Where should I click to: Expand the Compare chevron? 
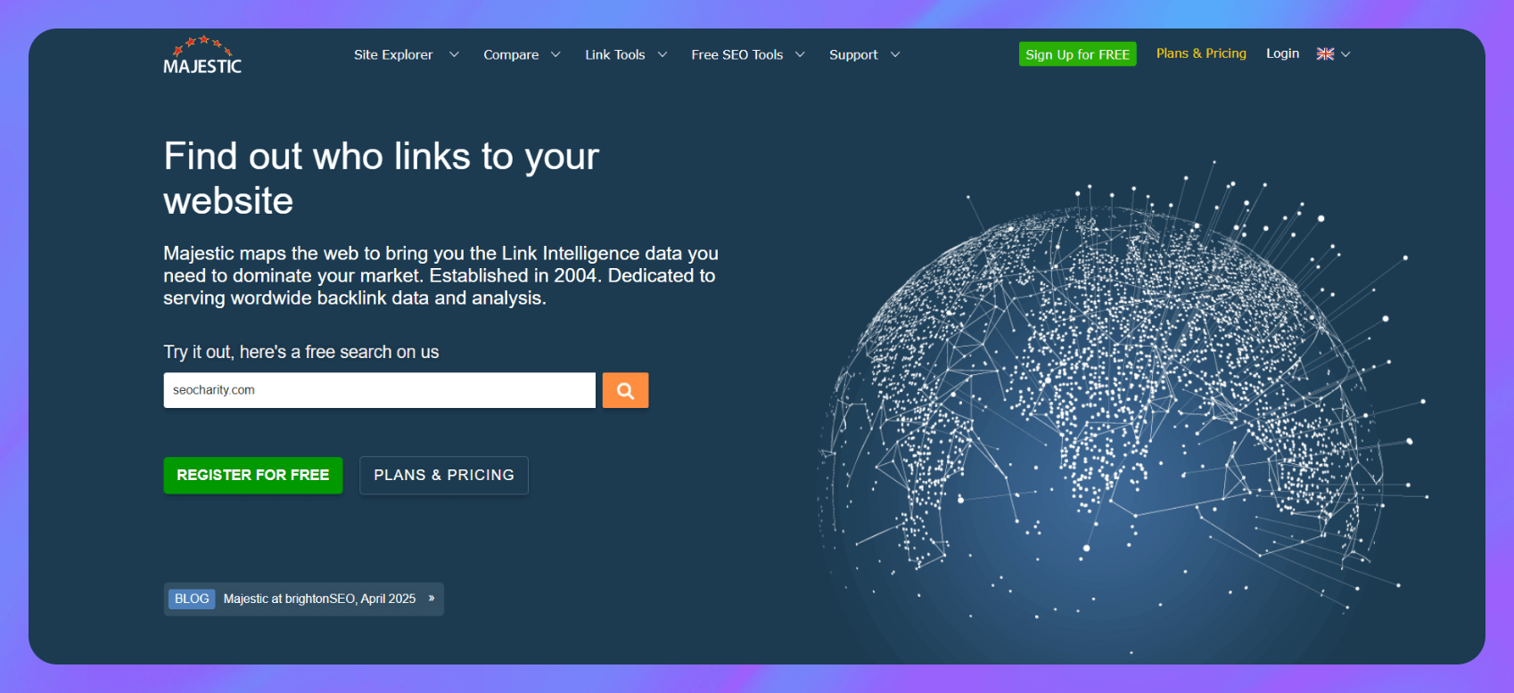(x=555, y=54)
